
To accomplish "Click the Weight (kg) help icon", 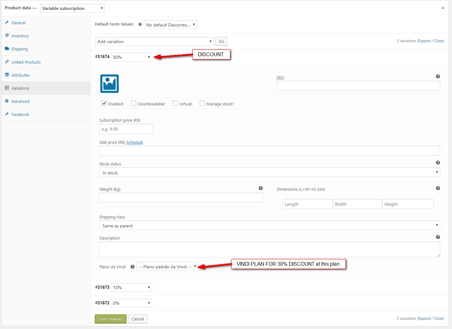I will (261, 188).
